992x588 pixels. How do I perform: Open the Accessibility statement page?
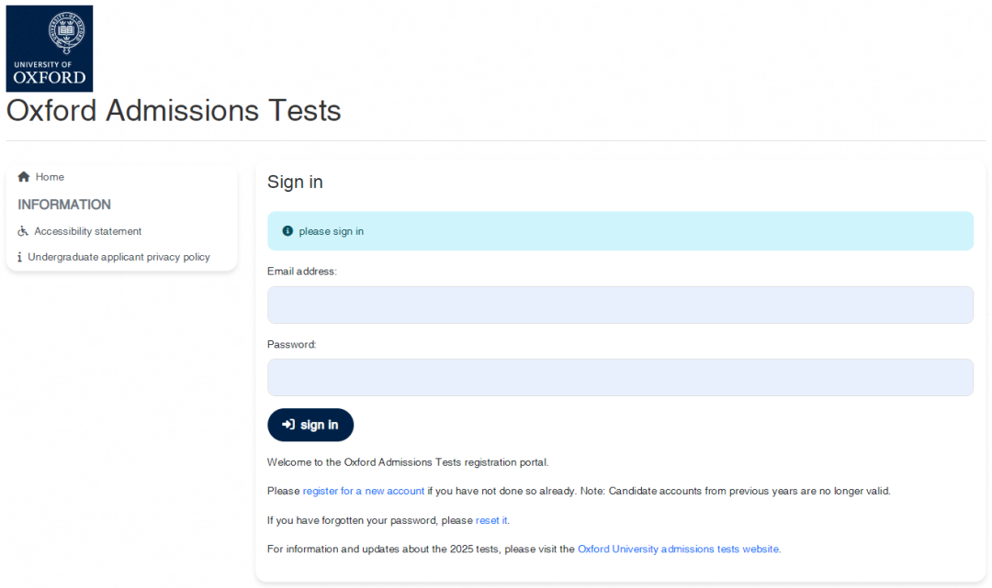point(88,231)
